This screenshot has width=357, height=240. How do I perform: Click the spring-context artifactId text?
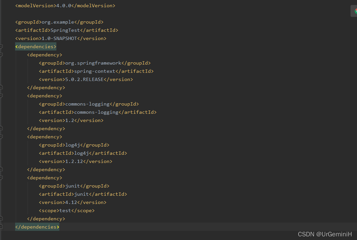coord(94,71)
